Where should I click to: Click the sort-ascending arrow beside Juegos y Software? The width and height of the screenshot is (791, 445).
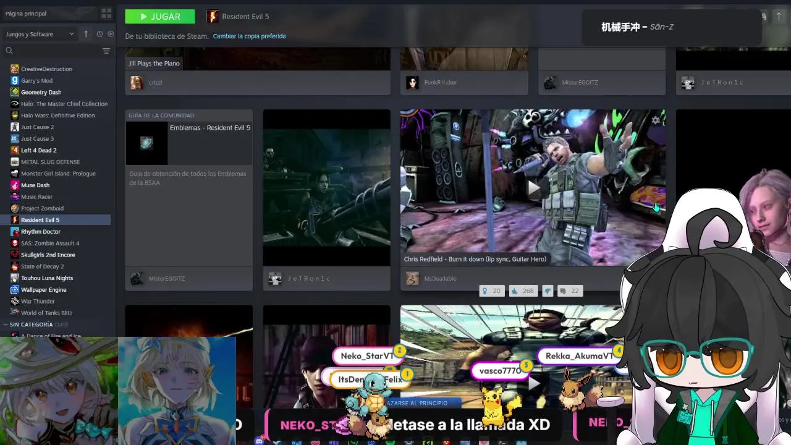[x=86, y=34]
